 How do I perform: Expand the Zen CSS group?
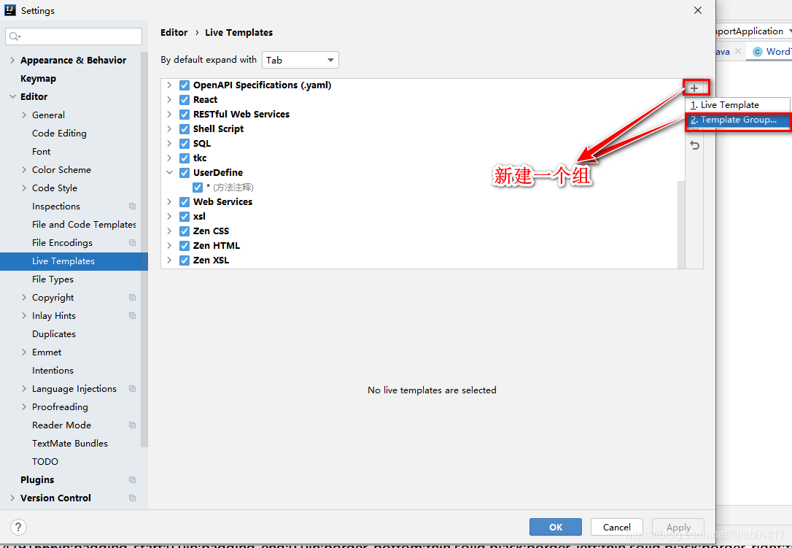[170, 231]
